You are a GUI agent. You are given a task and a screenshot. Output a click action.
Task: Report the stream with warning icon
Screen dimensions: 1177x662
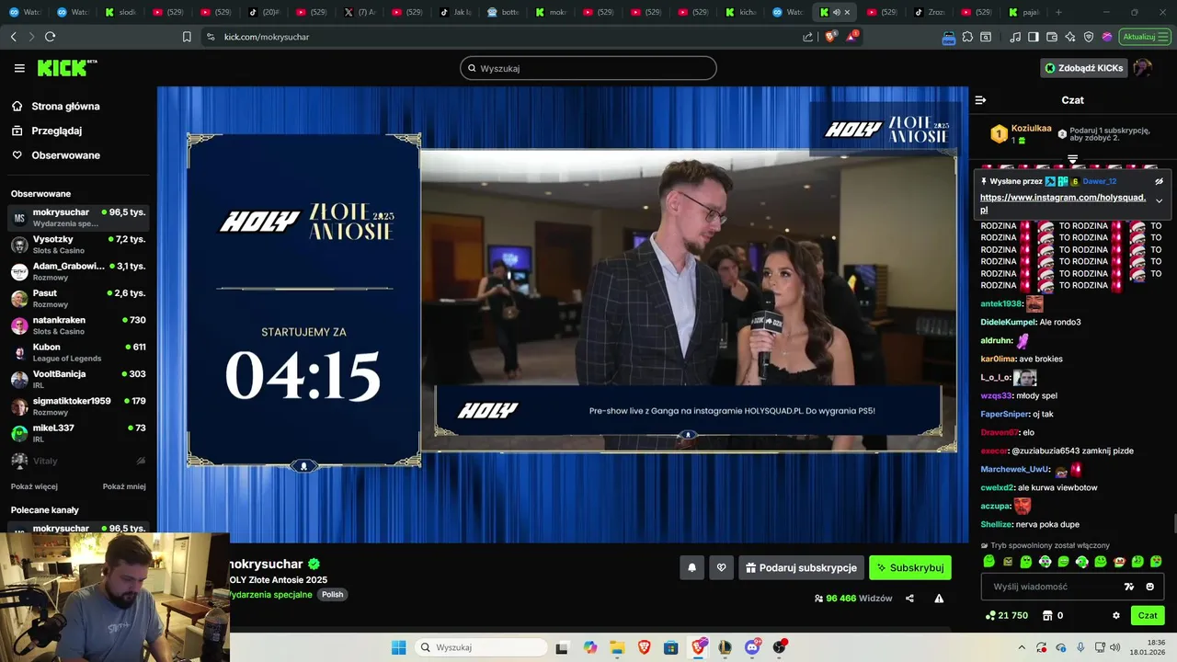[939, 599]
